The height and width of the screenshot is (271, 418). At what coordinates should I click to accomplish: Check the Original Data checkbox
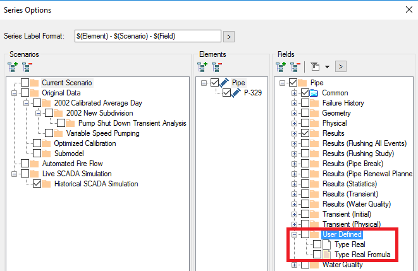[25, 93]
